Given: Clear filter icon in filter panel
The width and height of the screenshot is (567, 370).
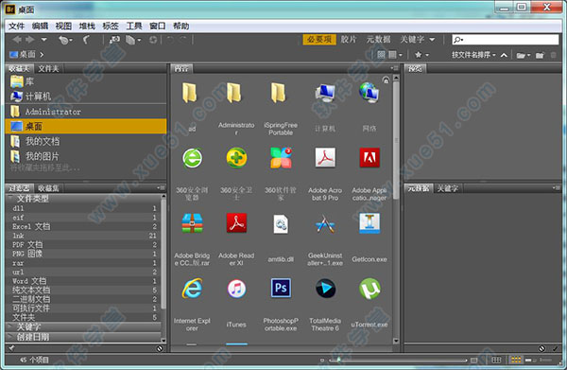Looking at the screenshot, I should tap(160, 348).
